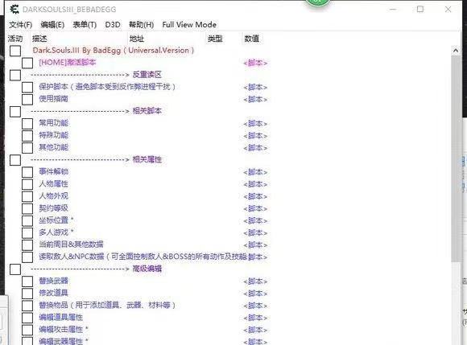Select the 特殊功能 row text

(x=53, y=135)
